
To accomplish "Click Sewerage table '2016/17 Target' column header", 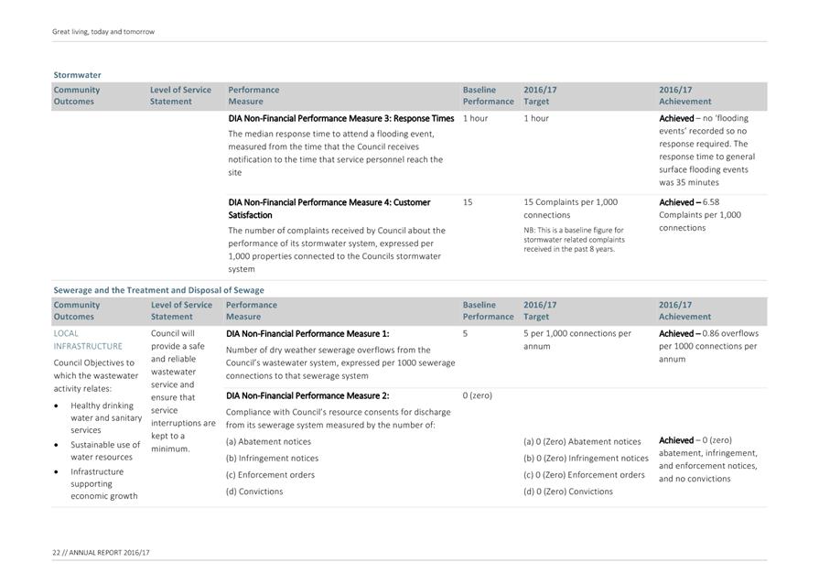I will pyautogui.click(x=540, y=311).
